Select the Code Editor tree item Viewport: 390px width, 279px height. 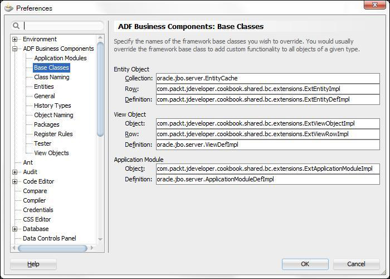point(38,181)
